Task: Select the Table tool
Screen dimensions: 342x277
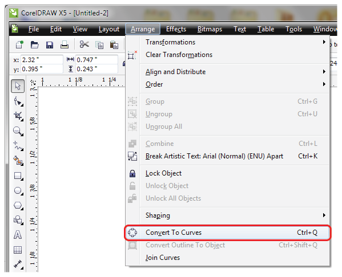Action: tap(18, 250)
